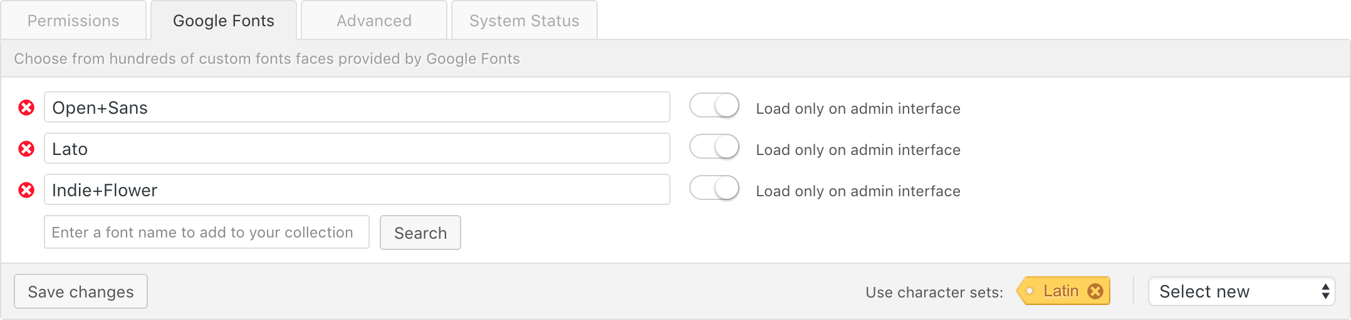
Task: Open the Select new character set dropdown
Action: [1241, 291]
